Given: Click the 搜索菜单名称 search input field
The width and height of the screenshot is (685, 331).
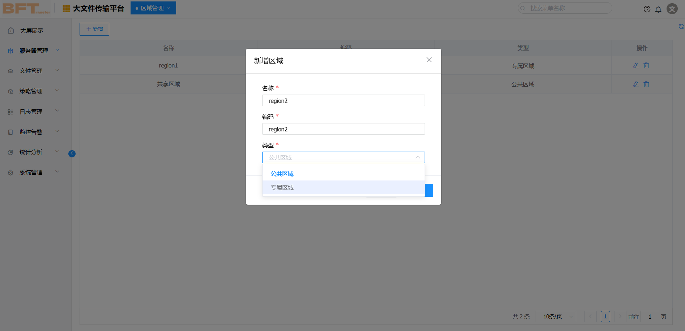Looking at the screenshot, I should [564, 8].
